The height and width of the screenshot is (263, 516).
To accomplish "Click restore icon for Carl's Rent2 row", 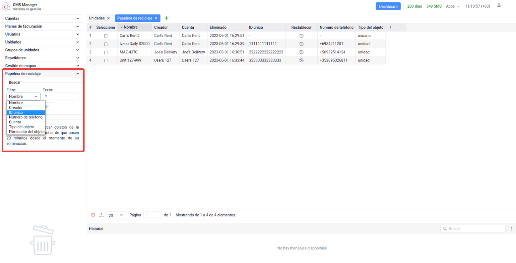I will pyautogui.click(x=301, y=36).
